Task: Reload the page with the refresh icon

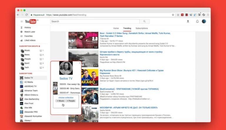Action: (26, 15)
